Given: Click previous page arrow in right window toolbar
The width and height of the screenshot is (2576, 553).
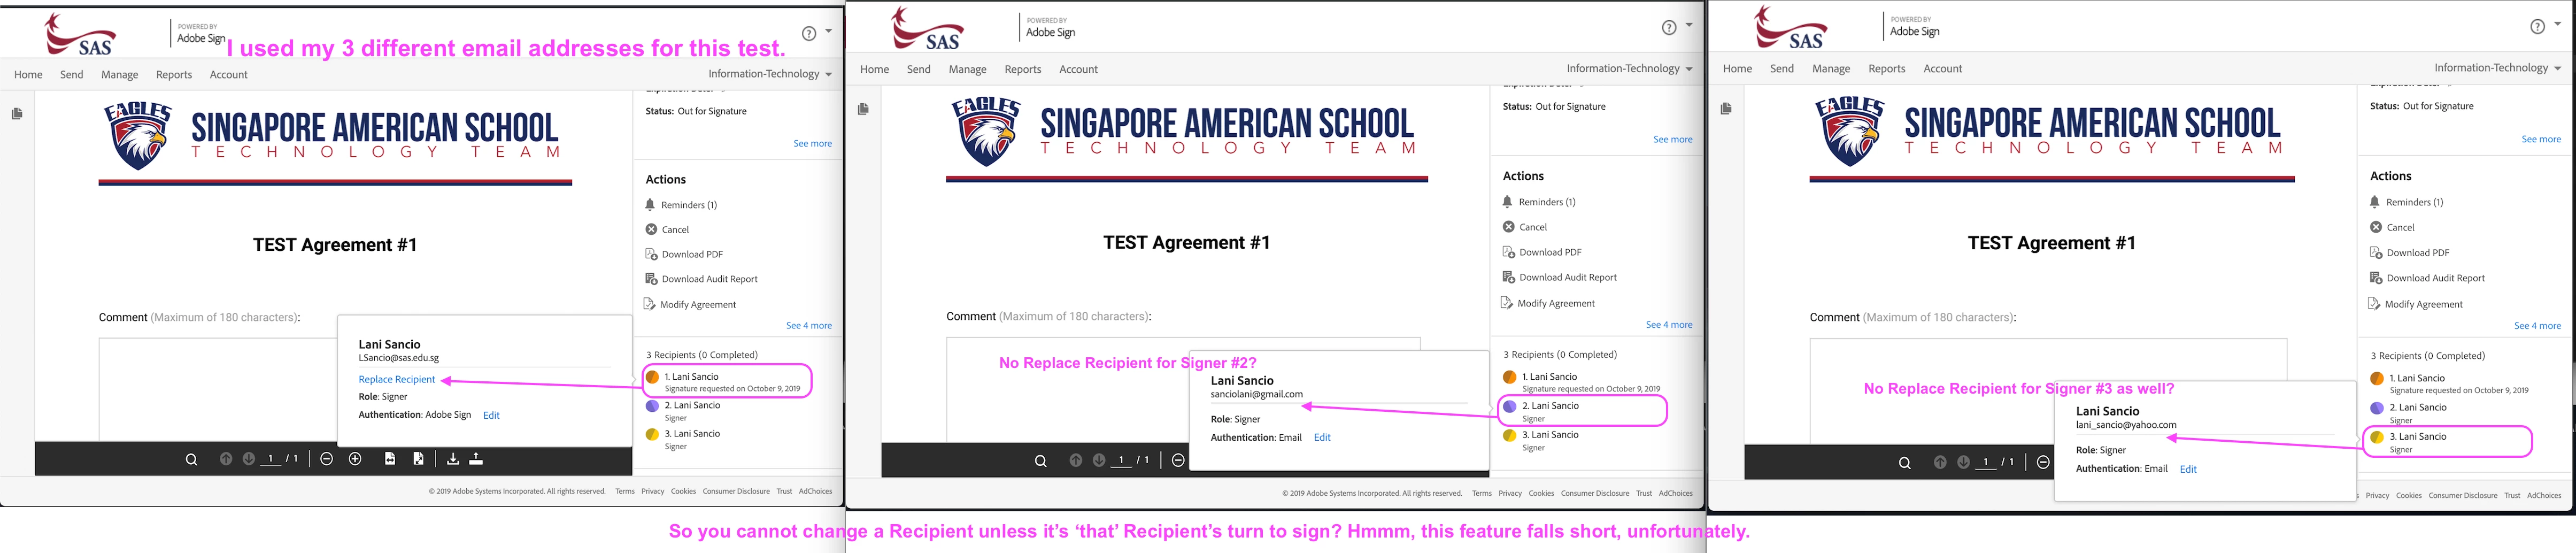Looking at the screenshot, I should pos(1940,462).
